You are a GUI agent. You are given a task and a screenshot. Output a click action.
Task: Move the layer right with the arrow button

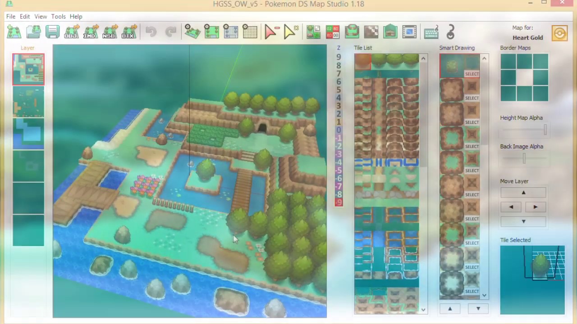(x=536, y=207)
